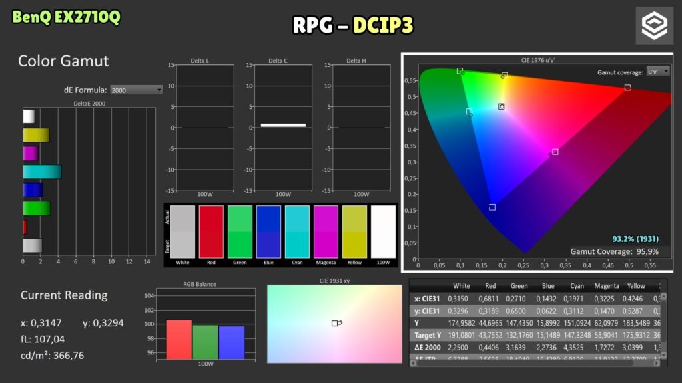
Task: Click the cyan bar in the DeltaE 2000 chart
Action: [42, 172]
